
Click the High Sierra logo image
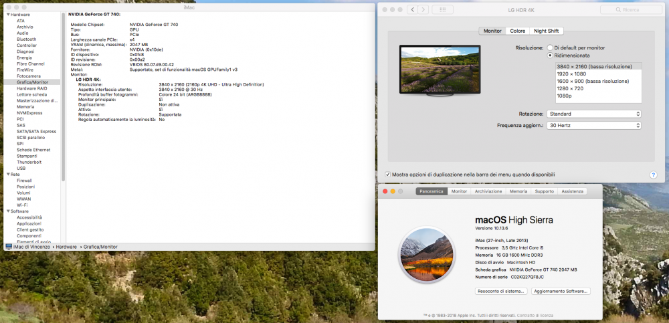click(427, 254)
